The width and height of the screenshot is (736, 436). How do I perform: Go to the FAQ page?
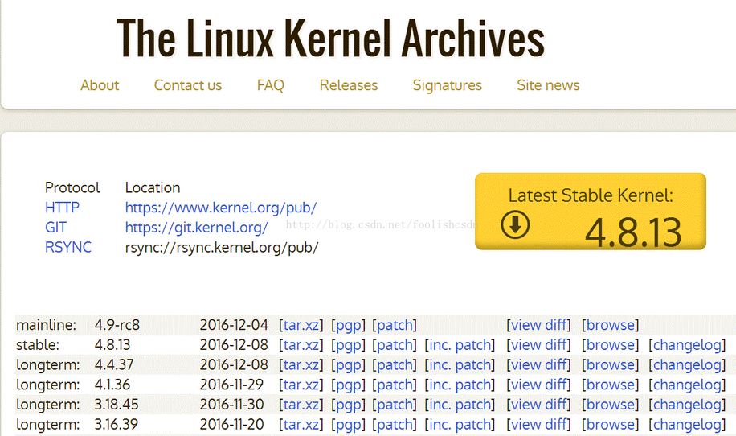(x=270, y=85)
